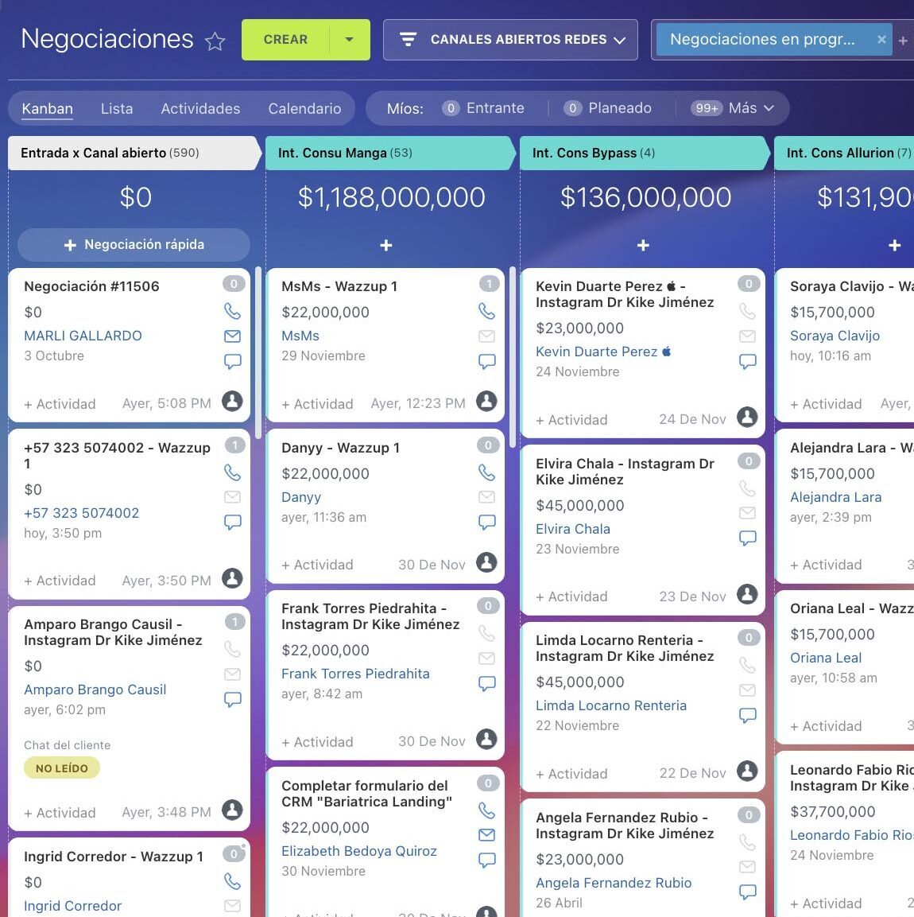Click phone icon on Danyy - Wazzup 1 card
Viewport: 914px width, 917px height.
click(486, 472)
